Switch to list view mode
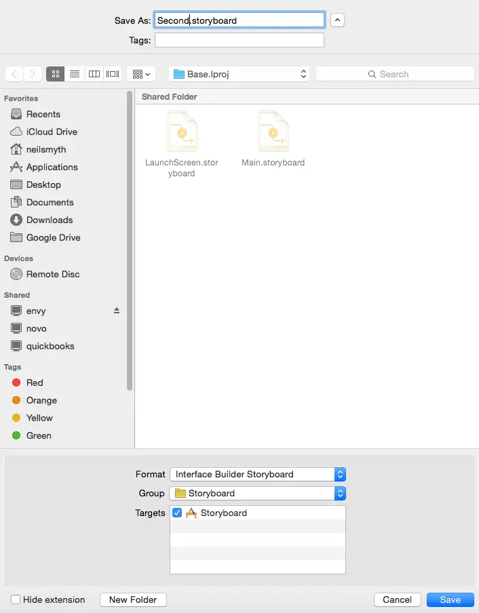This screenshot has width=479, height=613. (x=75, y=74)
